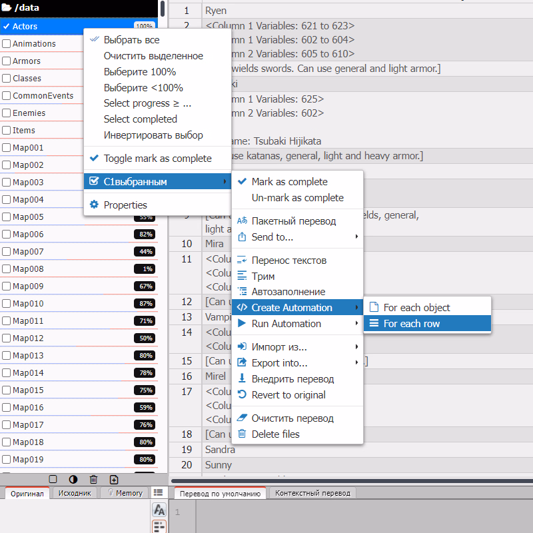
Task: Choose Un-mark as complete entry
Action: (x=297, y=197)
